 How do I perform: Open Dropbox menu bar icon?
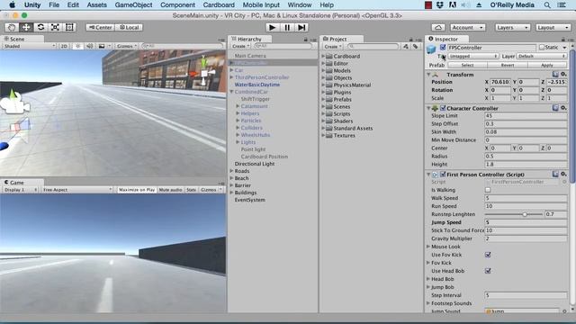pyautogui.click(x=440, y=4)
